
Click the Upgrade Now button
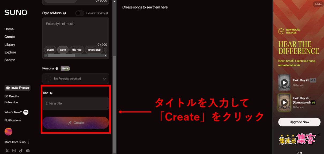pyautogui.click(x=299, y=122)
